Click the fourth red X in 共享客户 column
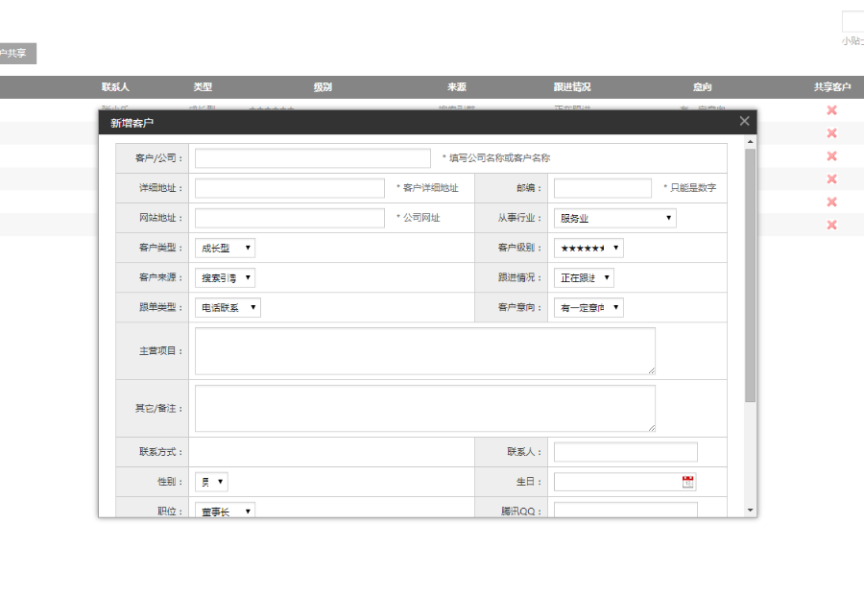Viewport: 864px width, 595px height. coord(831,179)
